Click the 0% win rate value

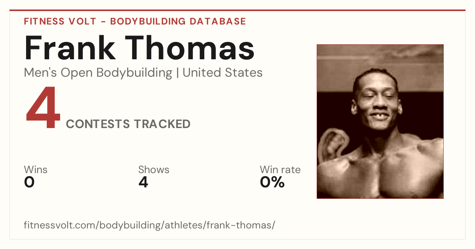272,182
